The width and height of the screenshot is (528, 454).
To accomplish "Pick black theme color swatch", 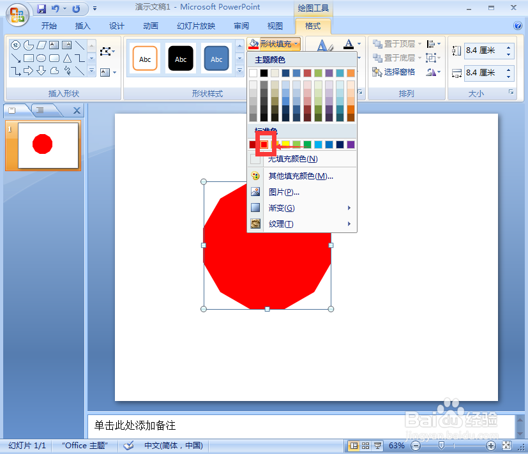I will [x=264, y=73].
